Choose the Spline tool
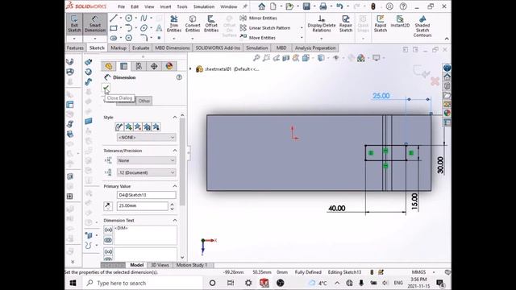 tap(144, 18)
